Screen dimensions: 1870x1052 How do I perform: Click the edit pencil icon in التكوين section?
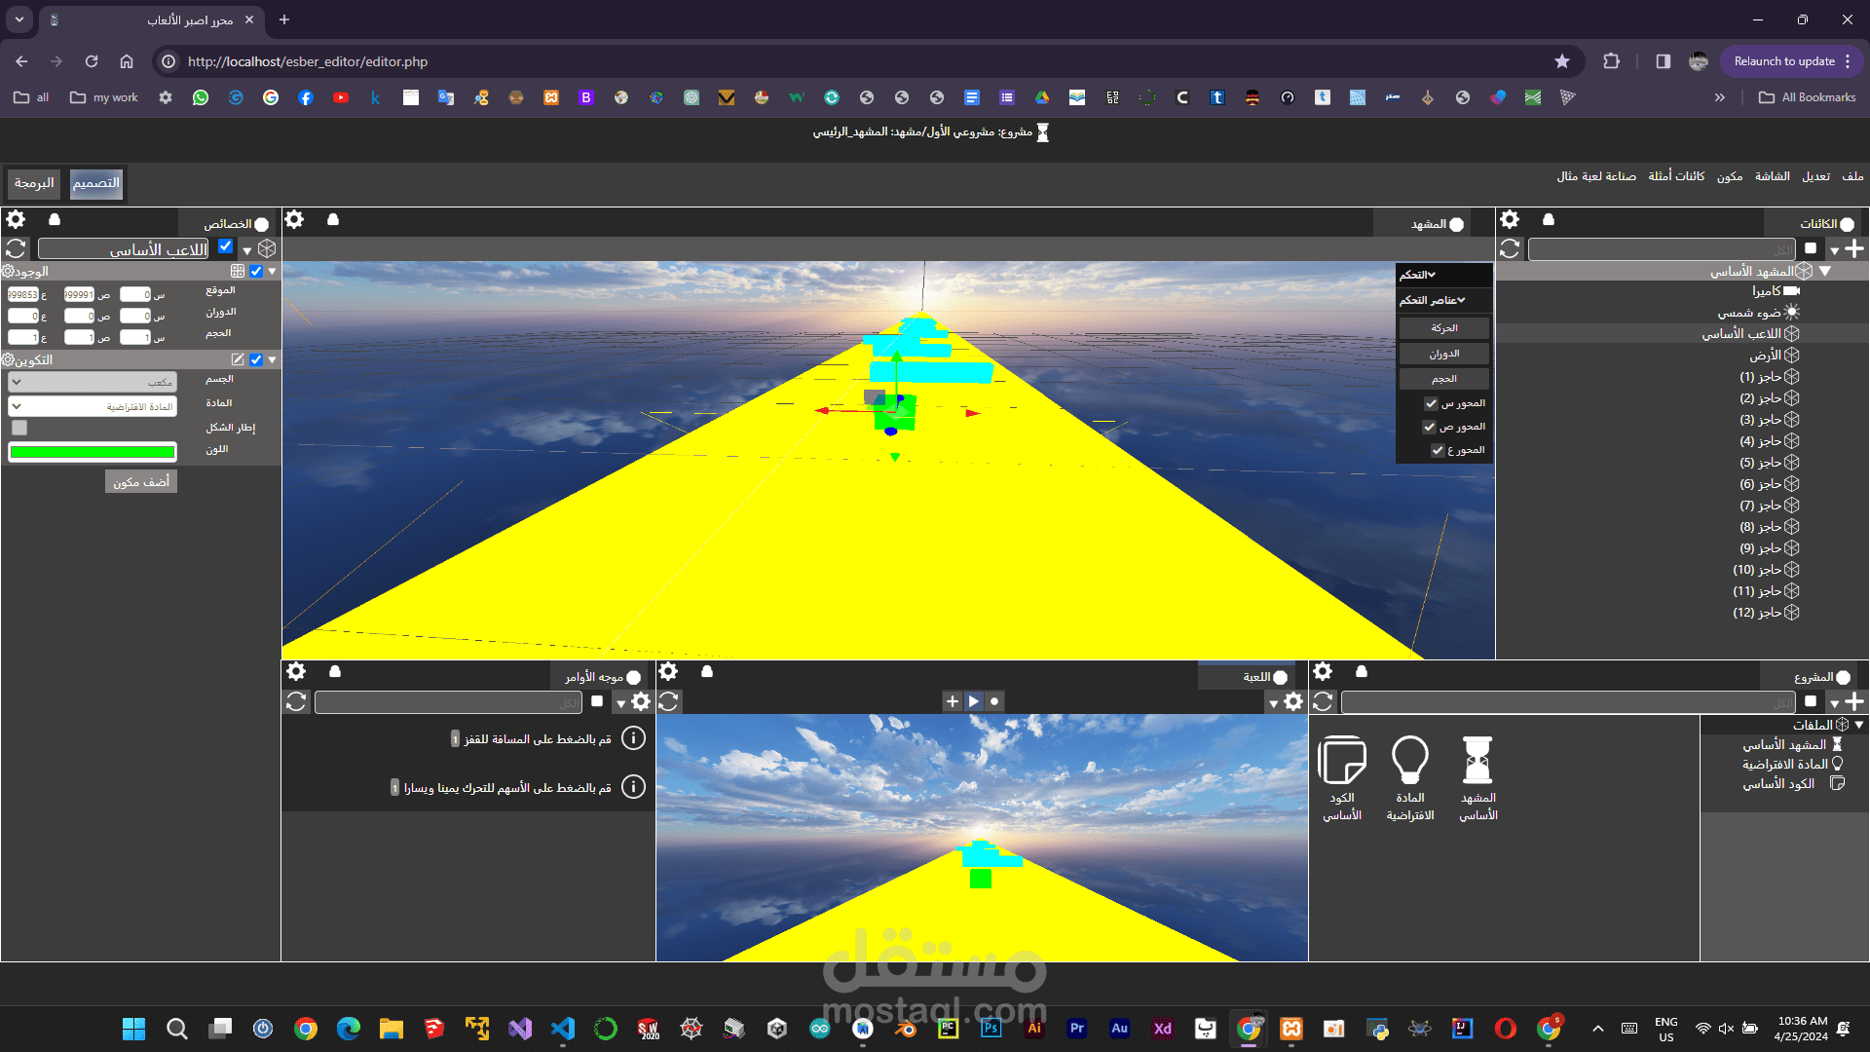coord(238,359)
